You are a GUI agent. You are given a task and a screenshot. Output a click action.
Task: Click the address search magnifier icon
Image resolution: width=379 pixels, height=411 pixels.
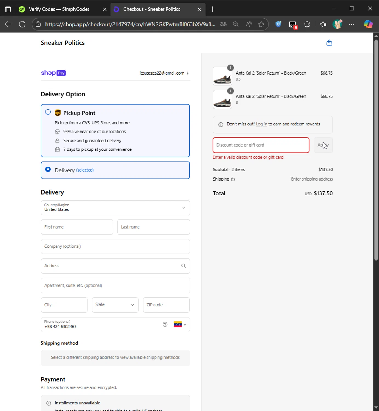[x=183, y=266]
